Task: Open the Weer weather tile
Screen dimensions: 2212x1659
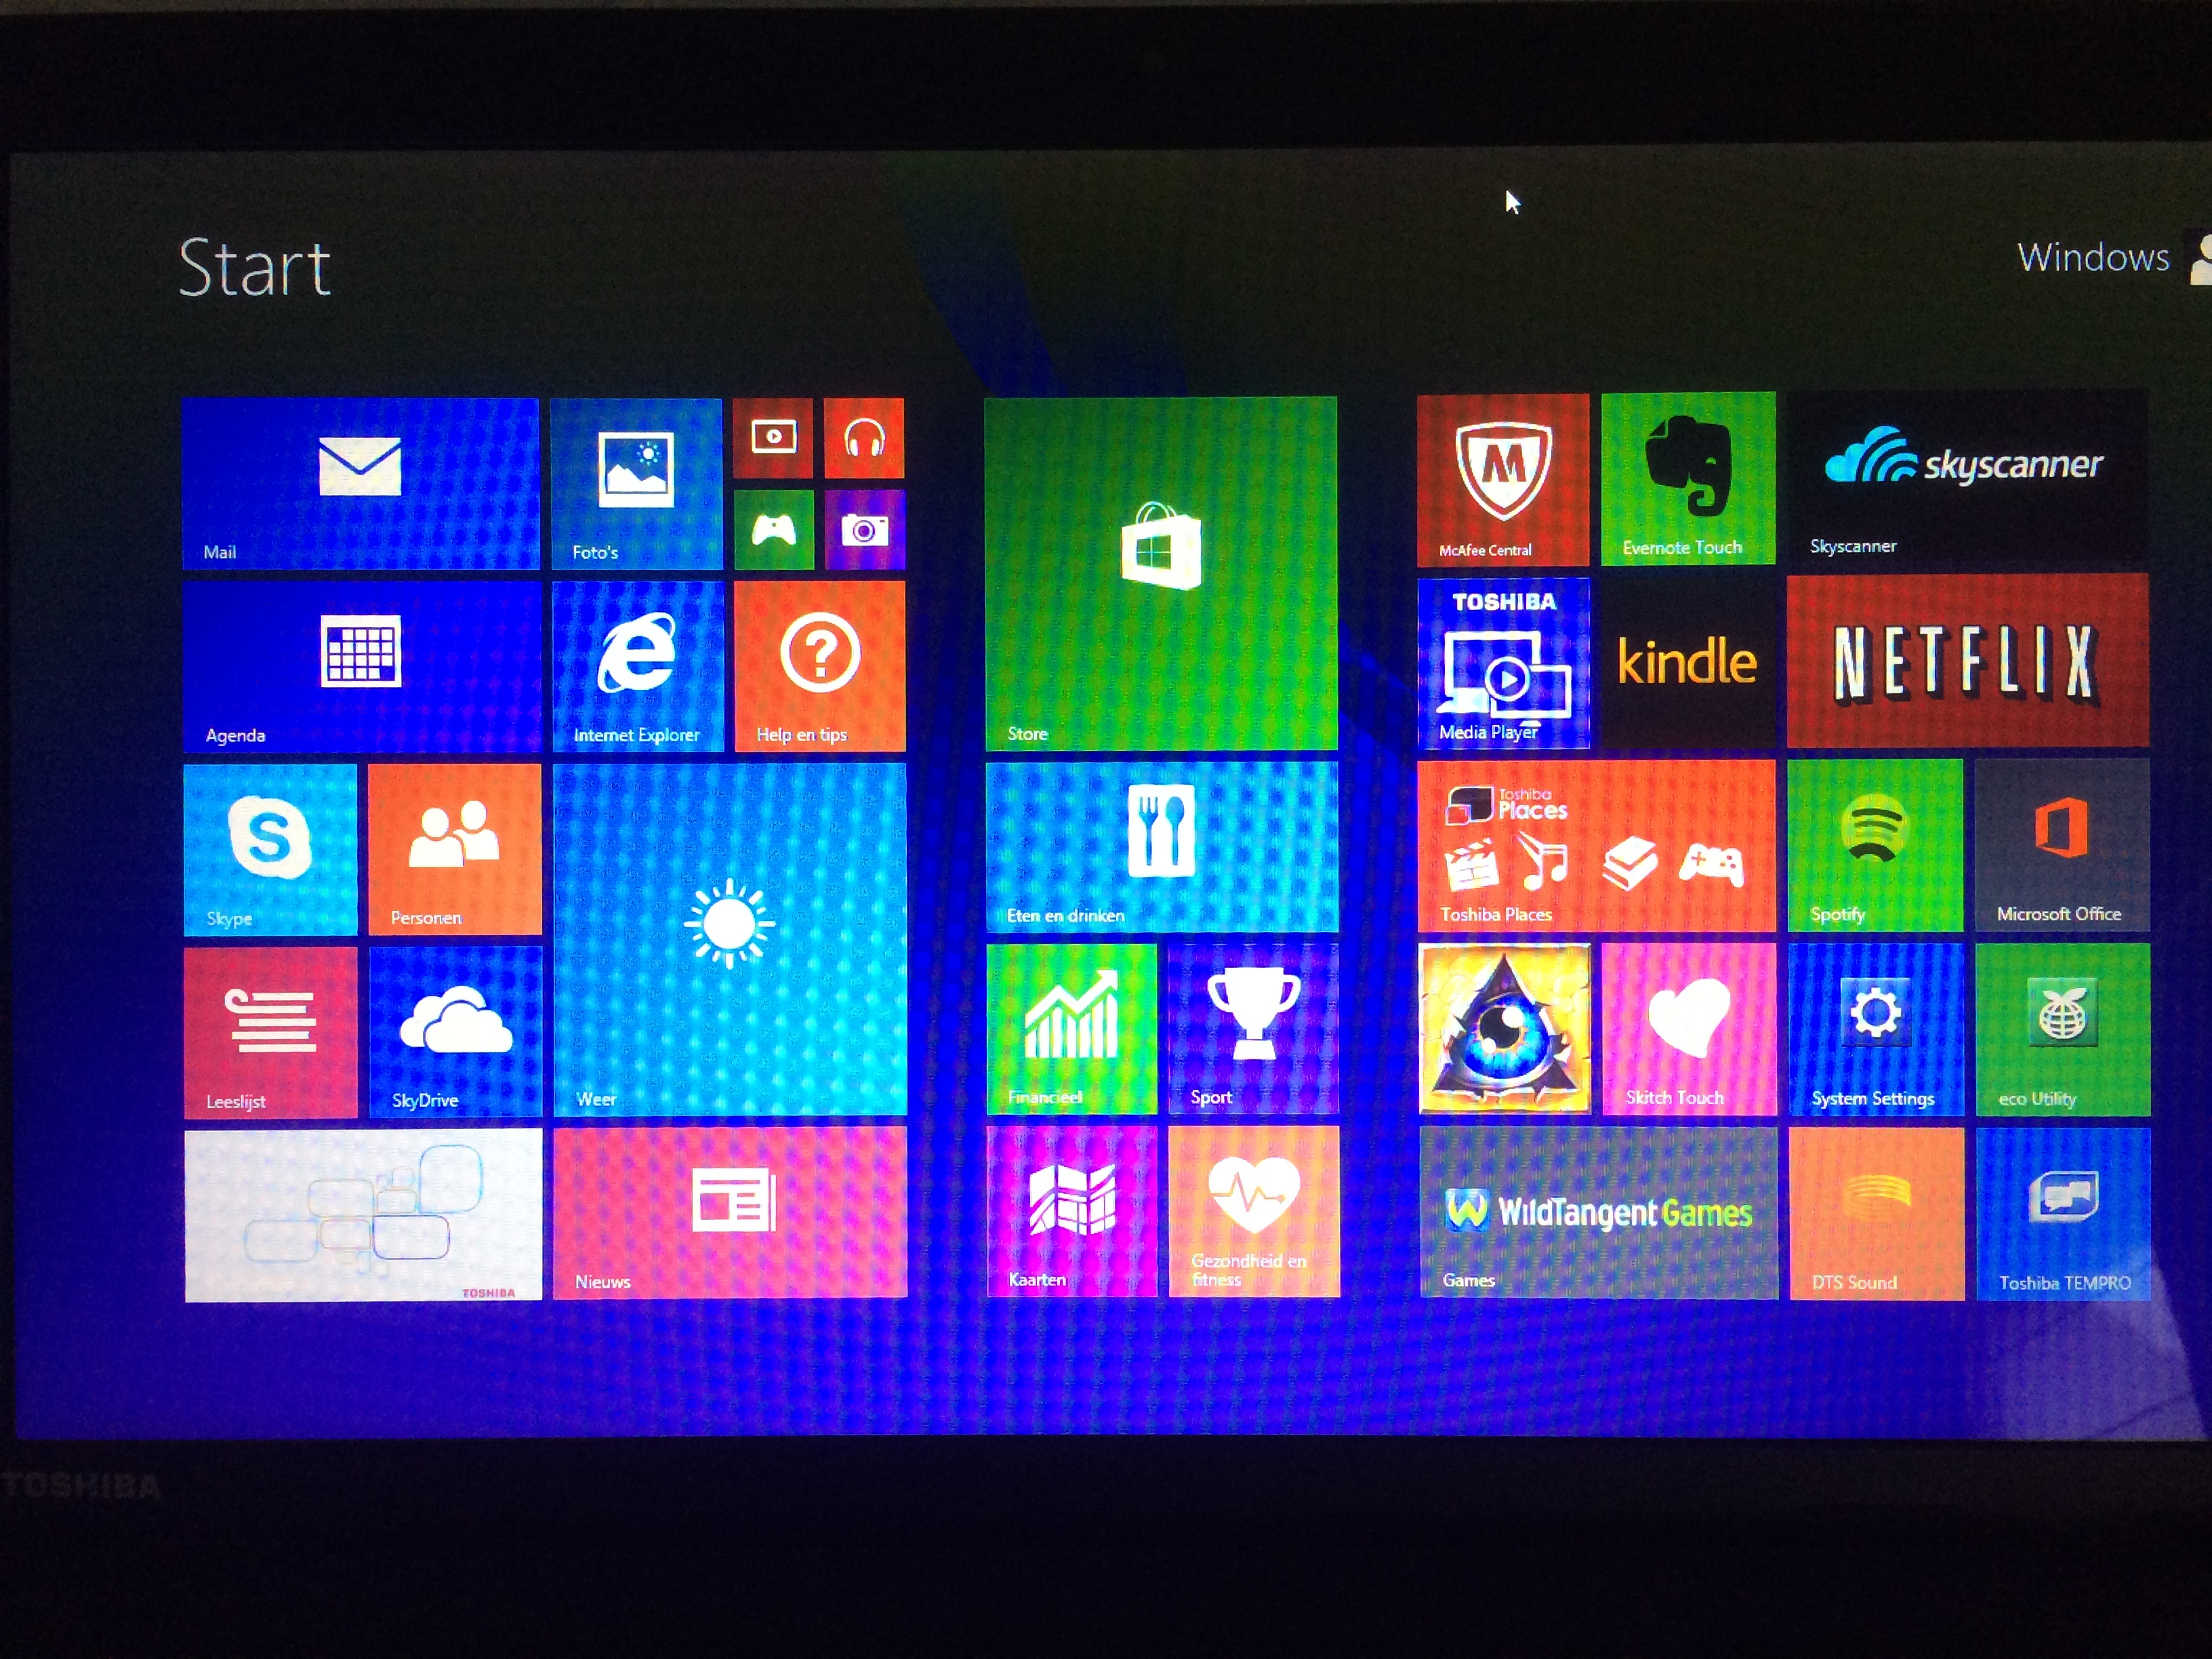Action: pyautogui.click(x=730, y=940)
